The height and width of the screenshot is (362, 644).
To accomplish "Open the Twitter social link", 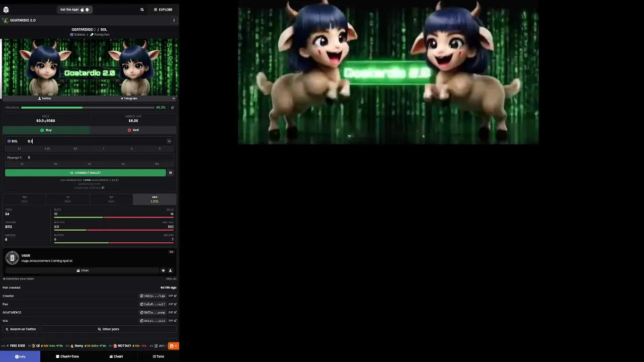I will pyautogui.click(x=45, y=99).
